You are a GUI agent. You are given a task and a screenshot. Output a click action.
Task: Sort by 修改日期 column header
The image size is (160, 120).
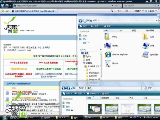(x=152, y=30)
